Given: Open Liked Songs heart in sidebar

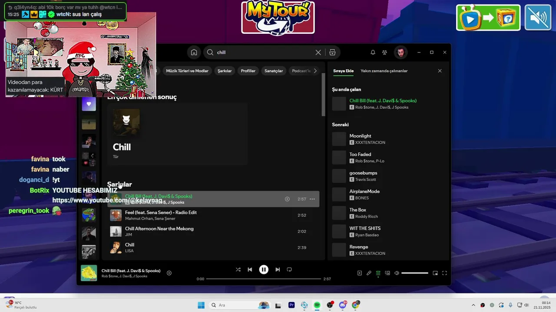Looking at the screenshot, I should point(89,104).
